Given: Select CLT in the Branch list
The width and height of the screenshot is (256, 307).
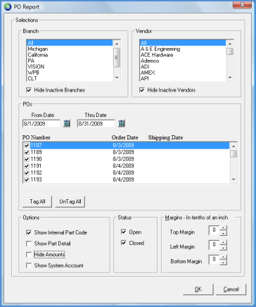Looking at the screenshot, I should (70, 78).
